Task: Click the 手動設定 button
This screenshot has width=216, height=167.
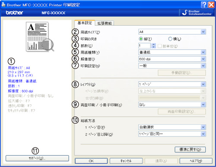Action: pyautogui.click(x=182, y=73)
